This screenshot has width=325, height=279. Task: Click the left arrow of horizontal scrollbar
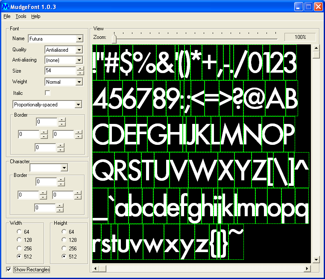pyautogui.click(x=96, y=268)
